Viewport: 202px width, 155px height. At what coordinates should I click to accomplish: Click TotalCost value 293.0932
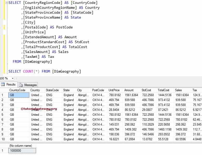click(164, 134)
